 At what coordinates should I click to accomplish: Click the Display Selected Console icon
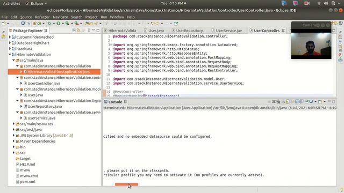click(311, 102)
